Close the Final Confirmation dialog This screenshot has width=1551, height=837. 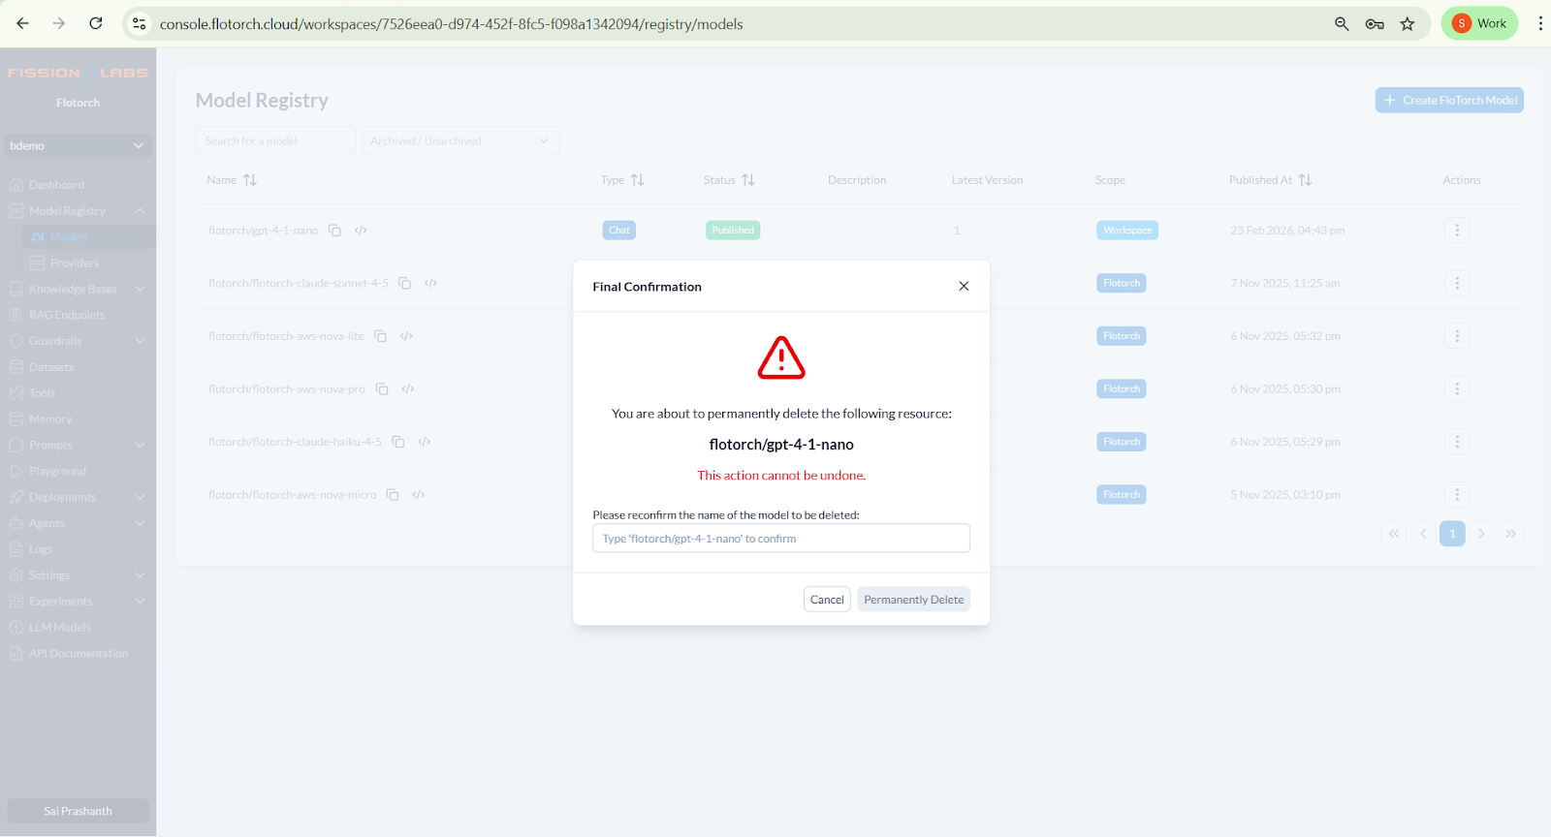964,286
